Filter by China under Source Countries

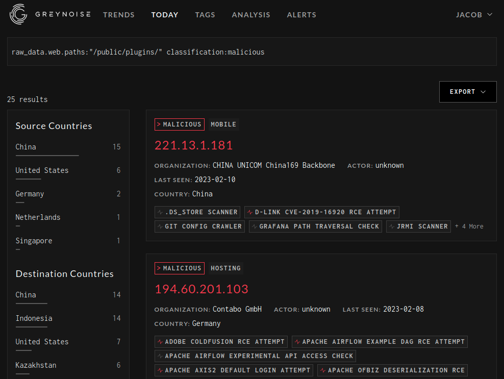pos(26,147)
